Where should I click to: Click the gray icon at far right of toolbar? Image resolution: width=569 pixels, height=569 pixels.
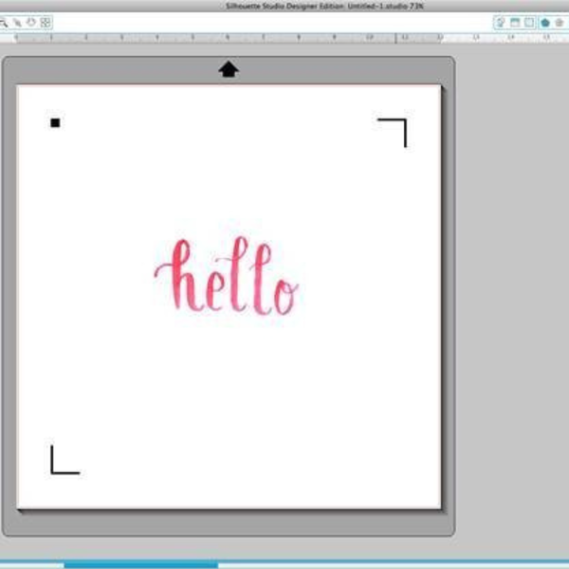point(560,22)
